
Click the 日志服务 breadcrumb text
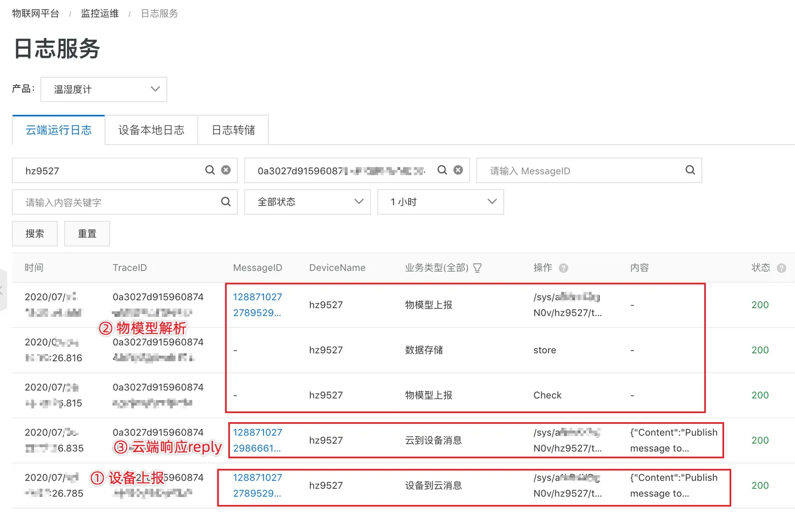[x=160, y=13]
